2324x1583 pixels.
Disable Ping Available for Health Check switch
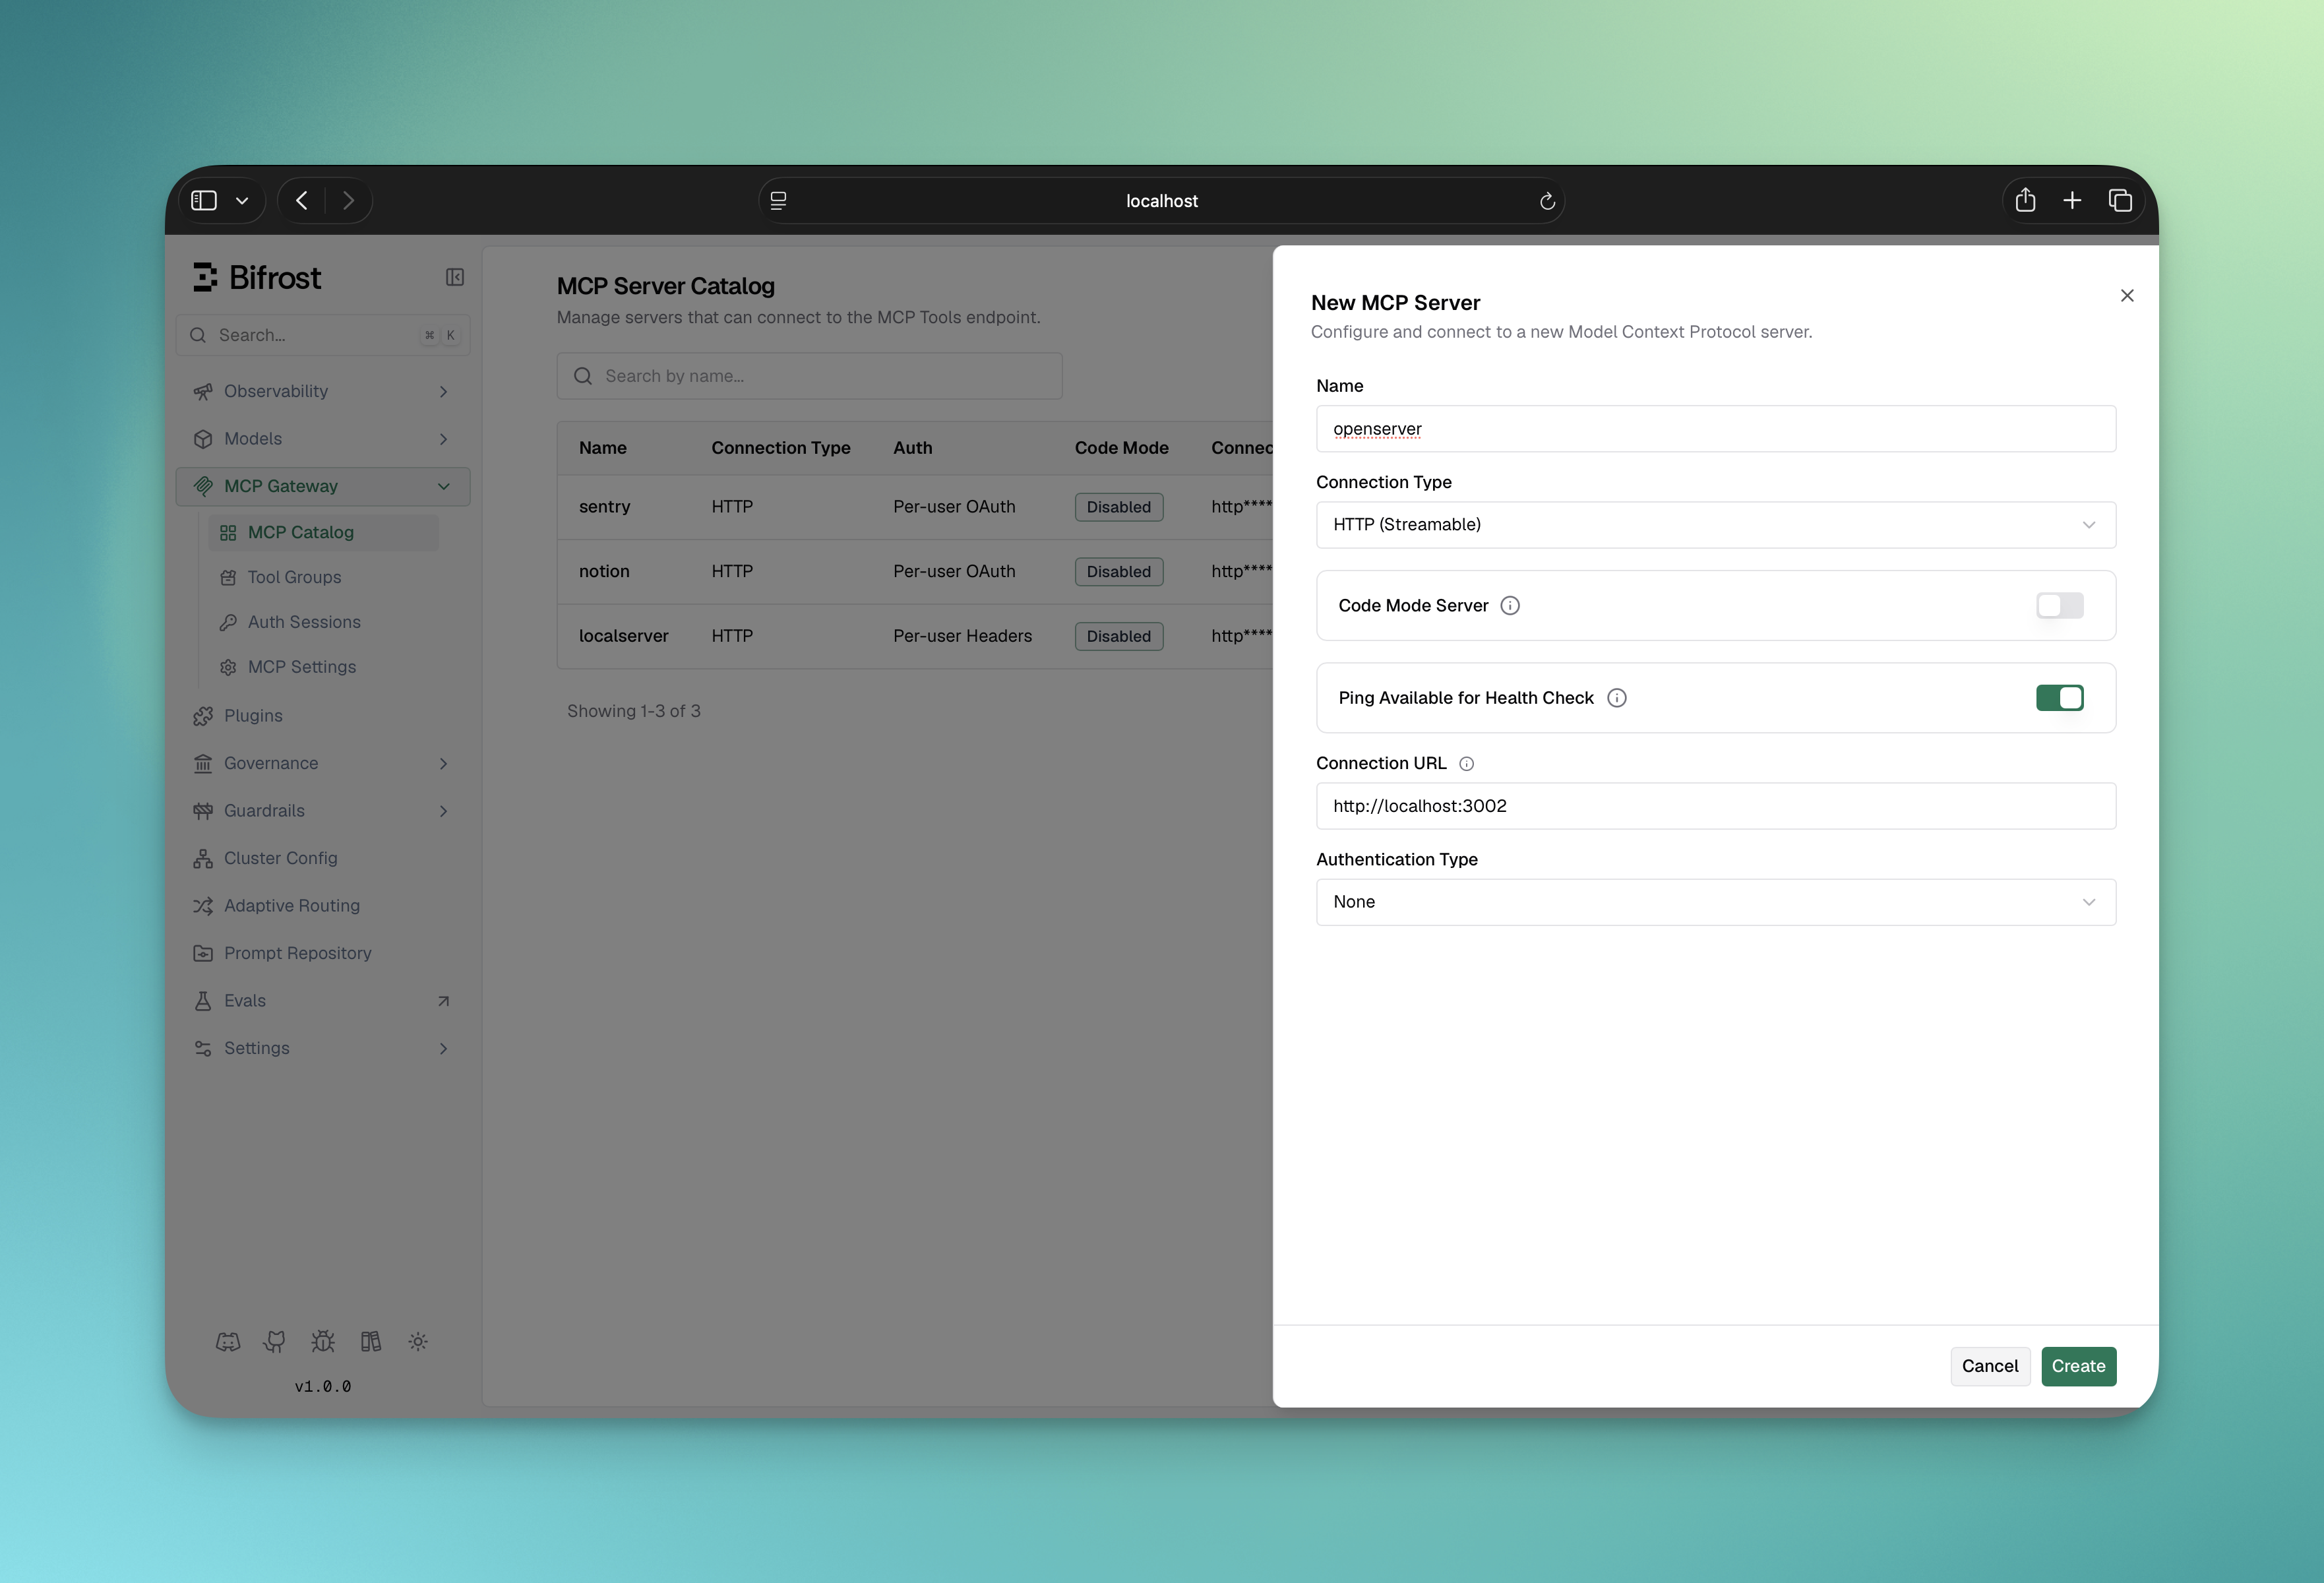tap(2059, 698)
